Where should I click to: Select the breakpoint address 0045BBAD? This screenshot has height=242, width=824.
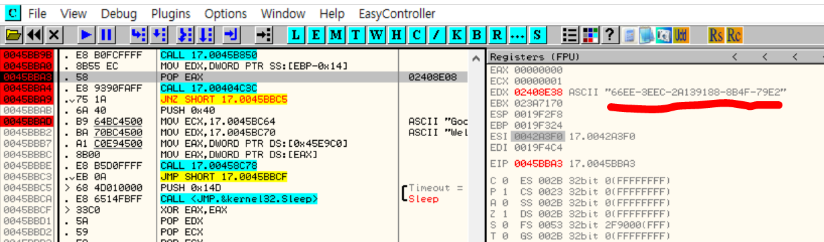pos(27,121)
